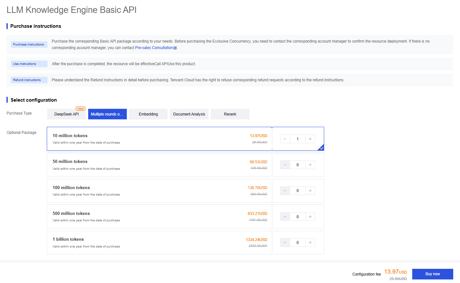
Task: Decrease quantity for 10 million tokens package
Action: (285, 139)
